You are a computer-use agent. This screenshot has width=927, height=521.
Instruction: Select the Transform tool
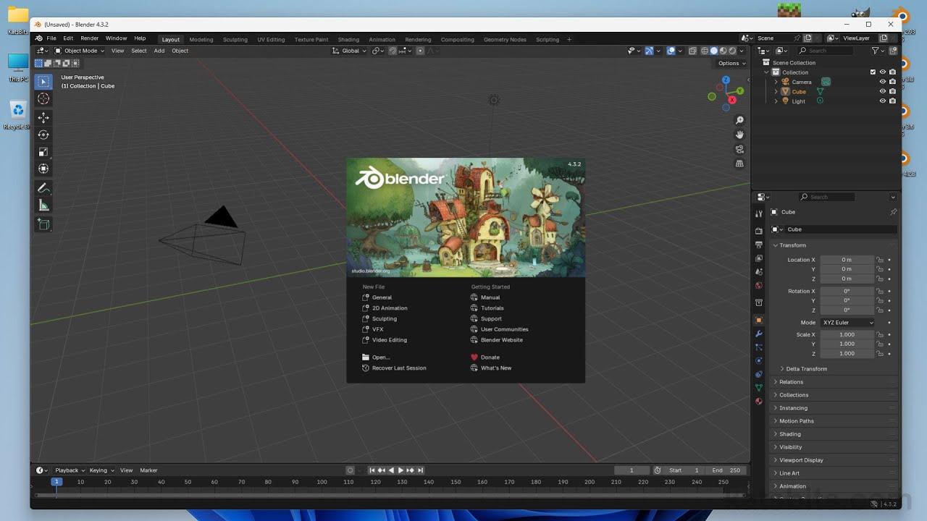[43, 169]
